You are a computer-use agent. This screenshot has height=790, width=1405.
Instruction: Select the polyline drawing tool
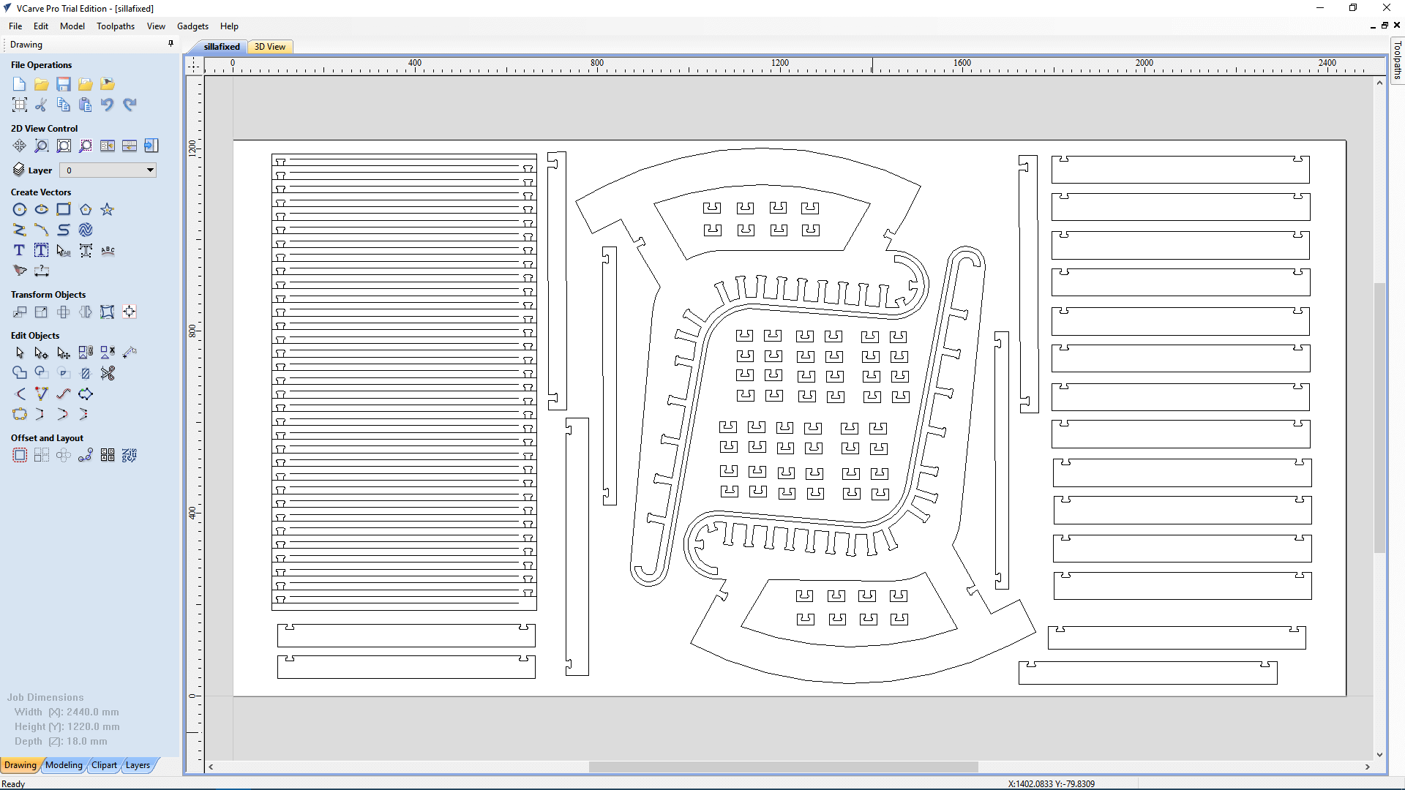click(20, 230)
